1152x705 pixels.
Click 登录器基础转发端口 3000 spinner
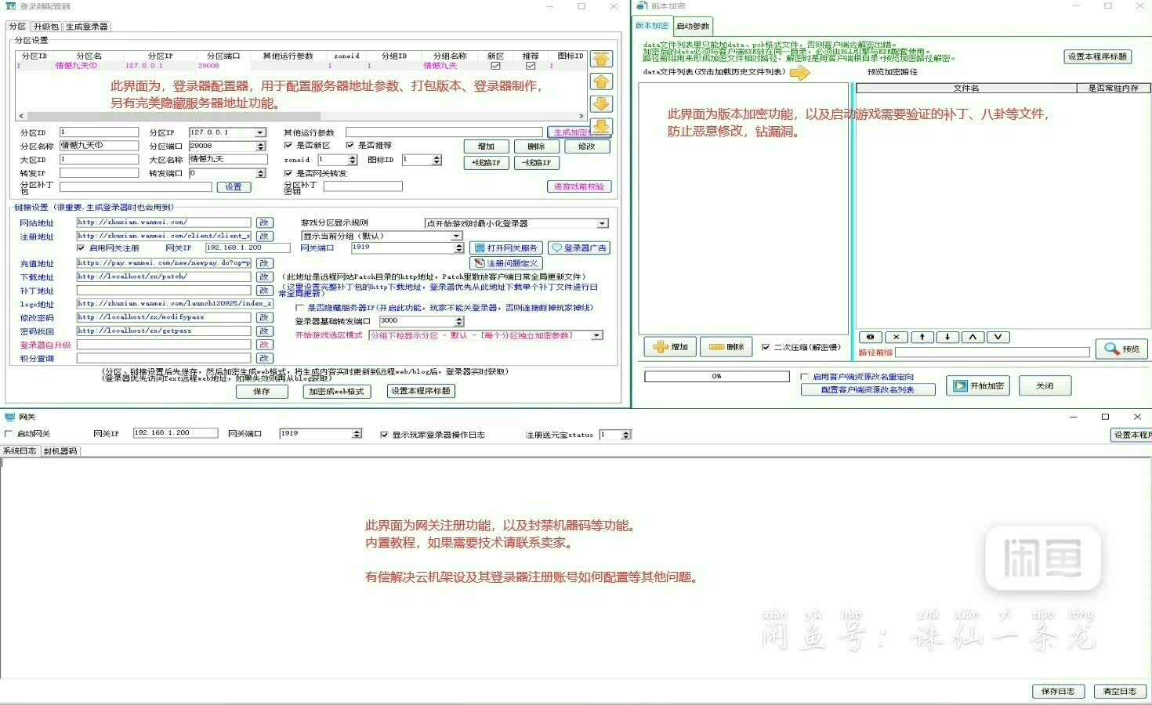pos(459,321)
